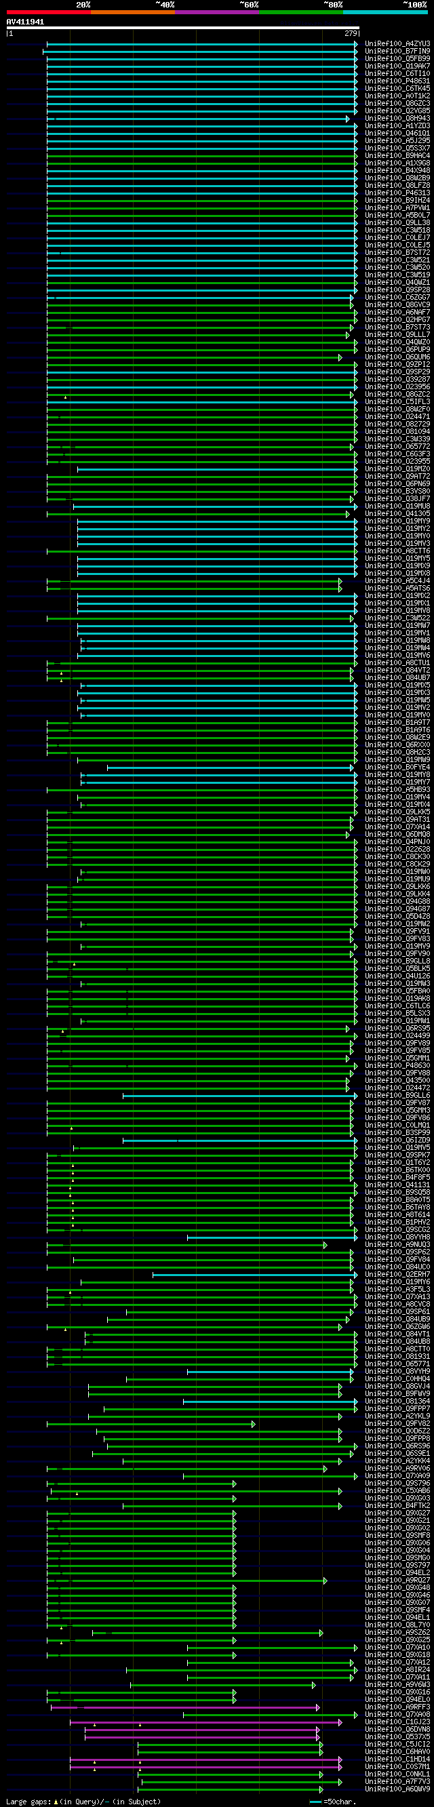Click the query name AV411941

25,22
